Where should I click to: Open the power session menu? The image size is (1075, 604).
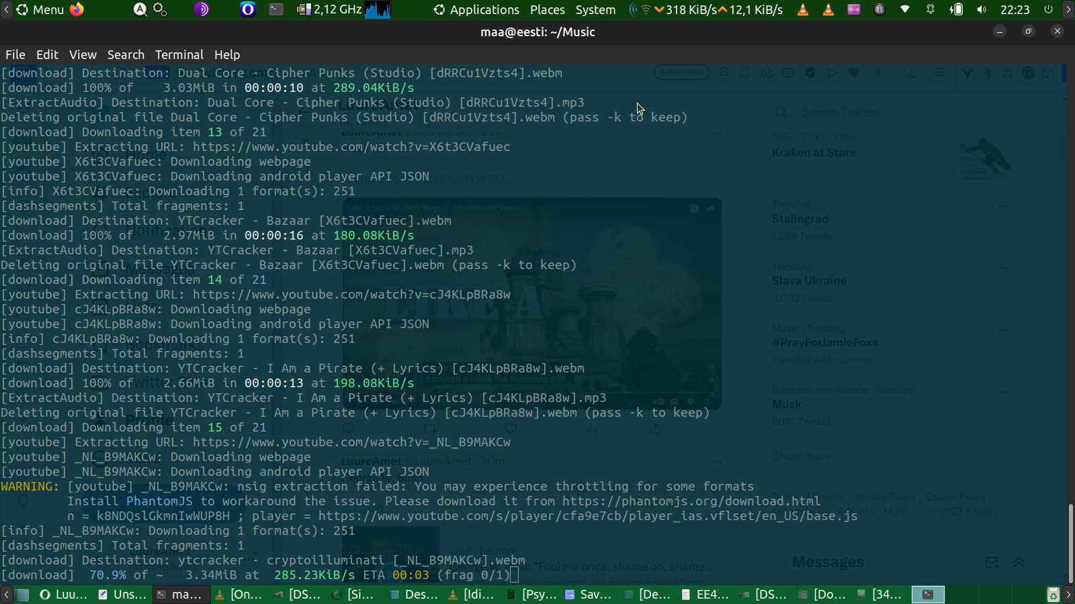pos(1048,9)
